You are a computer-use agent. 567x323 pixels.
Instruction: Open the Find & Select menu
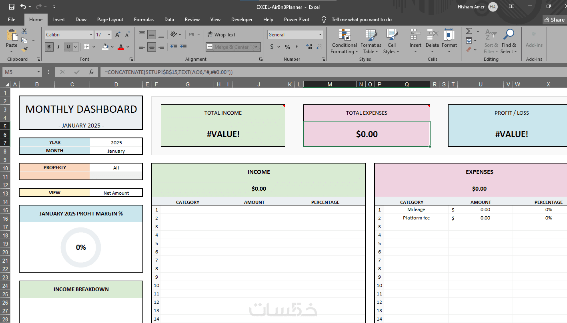pos(509,41)
